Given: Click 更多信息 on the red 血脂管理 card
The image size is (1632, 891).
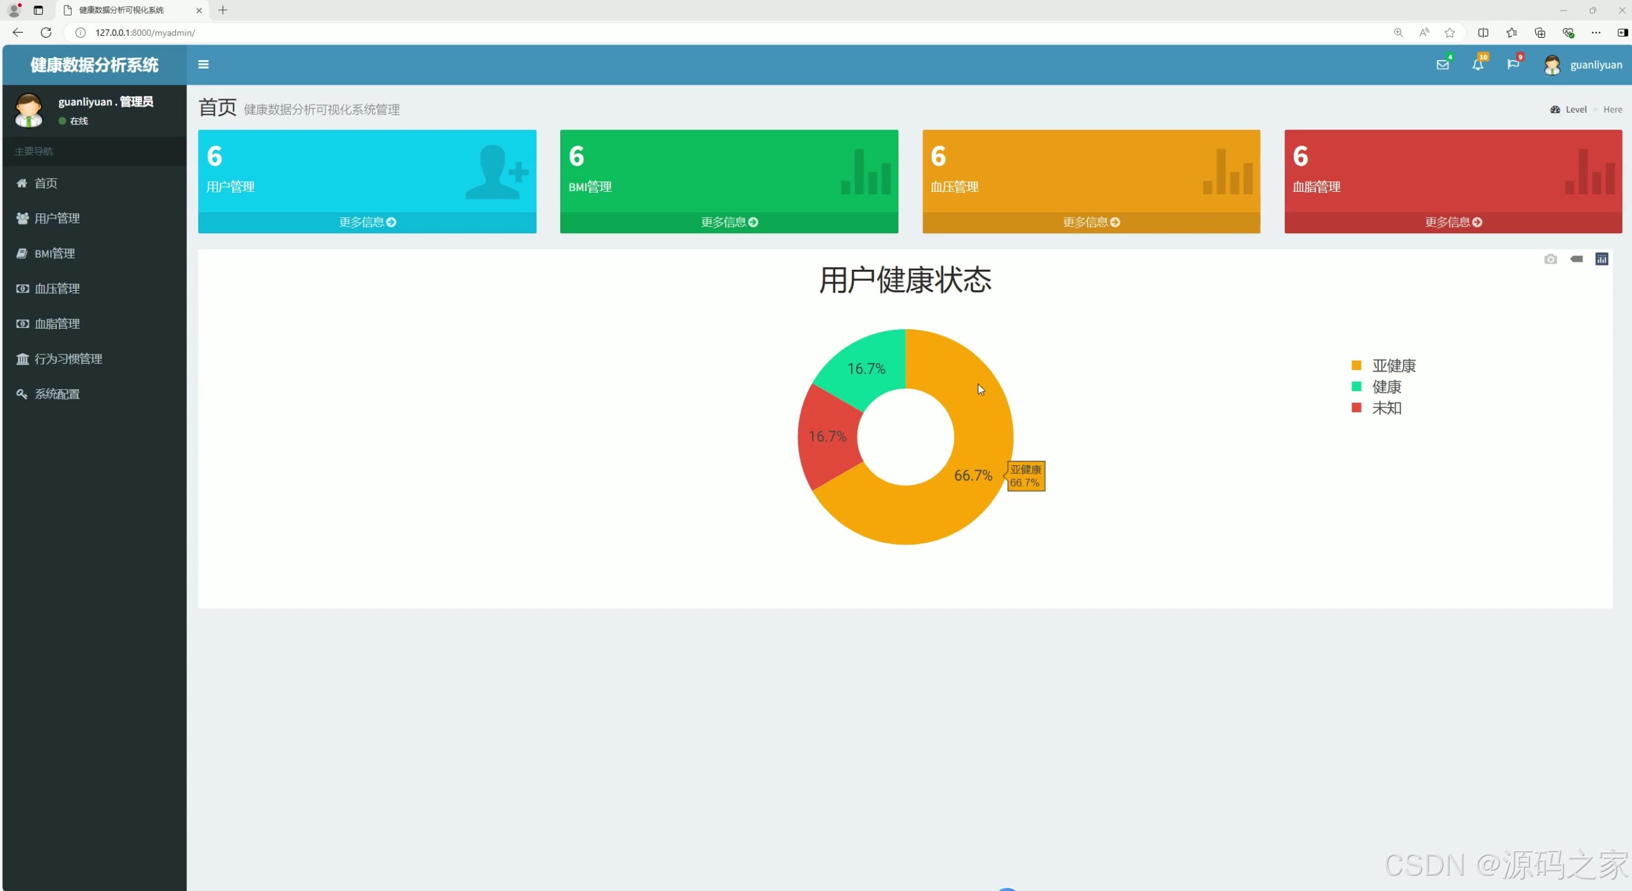Looking at the screenshot, I should coord(1452,222).
